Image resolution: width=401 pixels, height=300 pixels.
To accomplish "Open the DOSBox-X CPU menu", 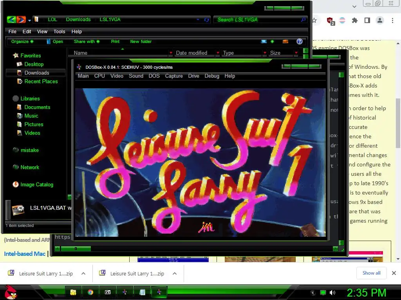I will coord(99,76).
